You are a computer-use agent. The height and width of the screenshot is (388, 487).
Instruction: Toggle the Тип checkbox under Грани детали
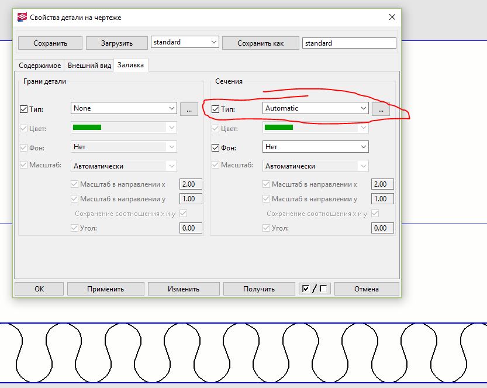(24, 109)
